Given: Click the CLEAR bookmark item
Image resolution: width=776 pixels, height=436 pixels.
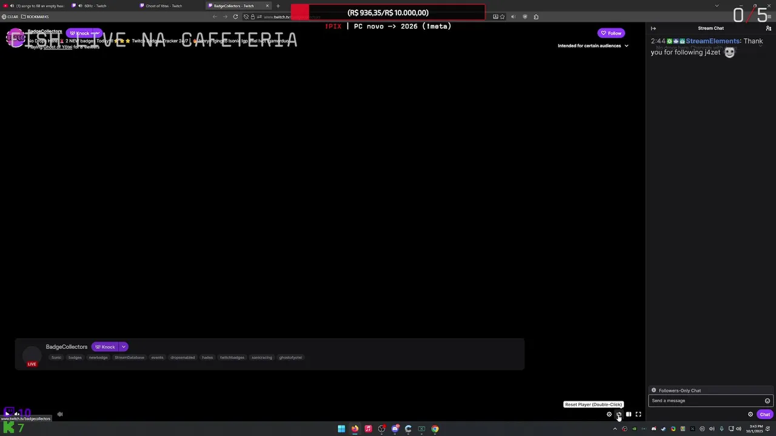Looking at the screenshot, I should pos(10,17).
